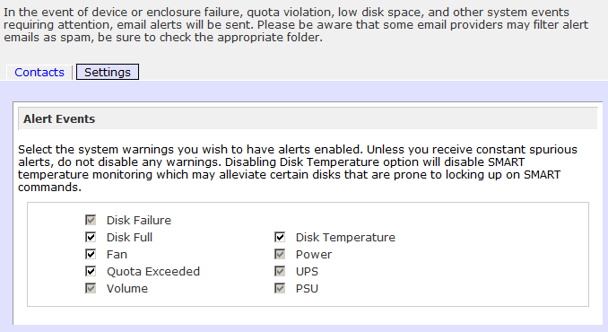The height and width of the screenshot is (332, 608).
Task: Uncheck the Quota Exceeded checkbox
Action: (x=91, y=272)
